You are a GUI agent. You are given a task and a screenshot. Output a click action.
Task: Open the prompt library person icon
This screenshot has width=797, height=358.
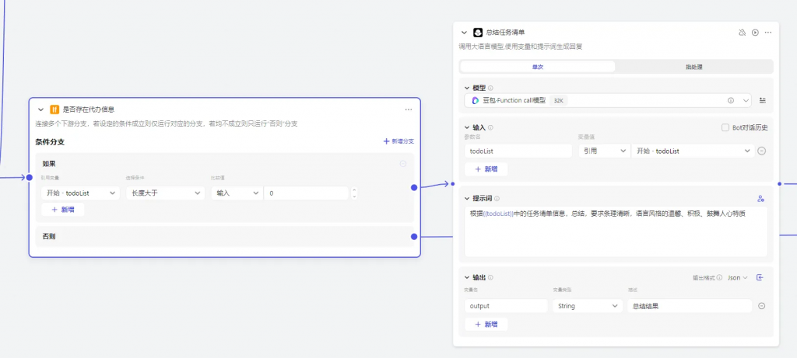760,199
